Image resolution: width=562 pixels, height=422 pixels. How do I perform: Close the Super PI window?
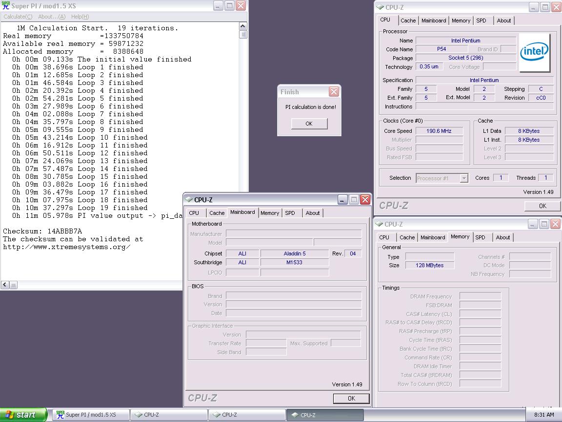click(241, 5)
